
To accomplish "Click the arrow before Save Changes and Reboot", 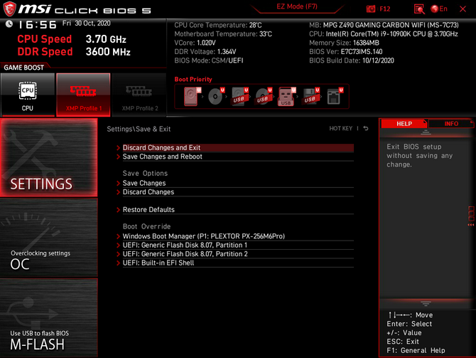I will pyautogui.click(x=119, y=157).
